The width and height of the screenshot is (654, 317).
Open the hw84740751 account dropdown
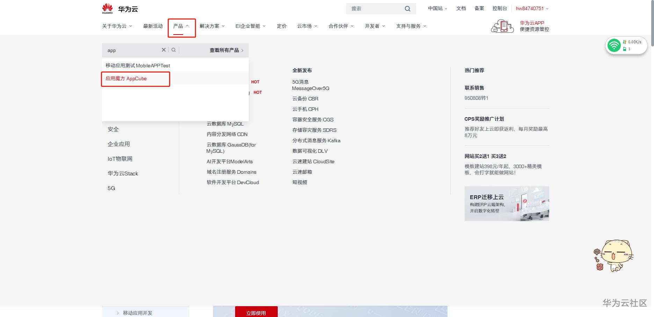(x=532, y=8)
